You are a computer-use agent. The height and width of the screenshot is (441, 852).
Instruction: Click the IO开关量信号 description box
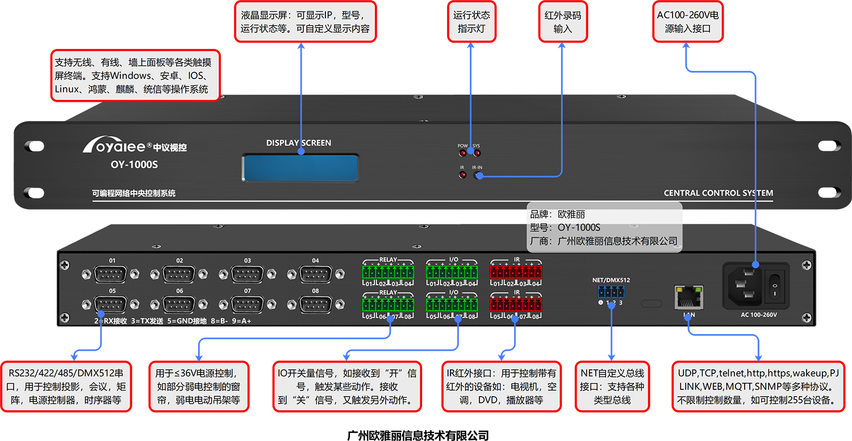point(347,386)
